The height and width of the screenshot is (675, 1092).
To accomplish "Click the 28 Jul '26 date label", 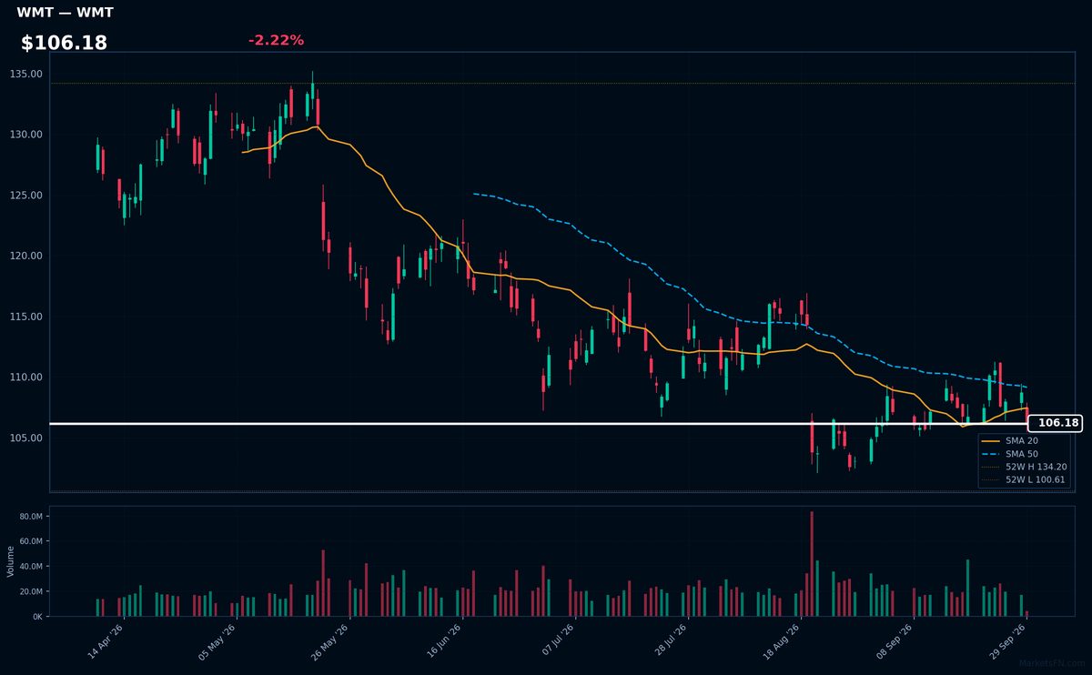I will [x=671, y=641].
